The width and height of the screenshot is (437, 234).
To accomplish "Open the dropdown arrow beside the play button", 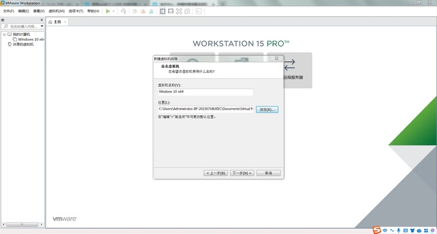I will click(x=114, y=11).
